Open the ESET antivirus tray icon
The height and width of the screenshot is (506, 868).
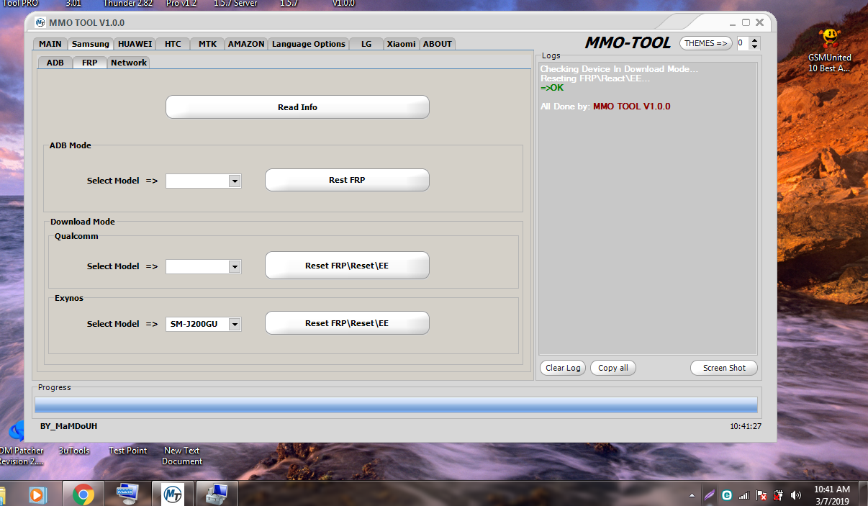pyautogui.click(x=727, y=495)
